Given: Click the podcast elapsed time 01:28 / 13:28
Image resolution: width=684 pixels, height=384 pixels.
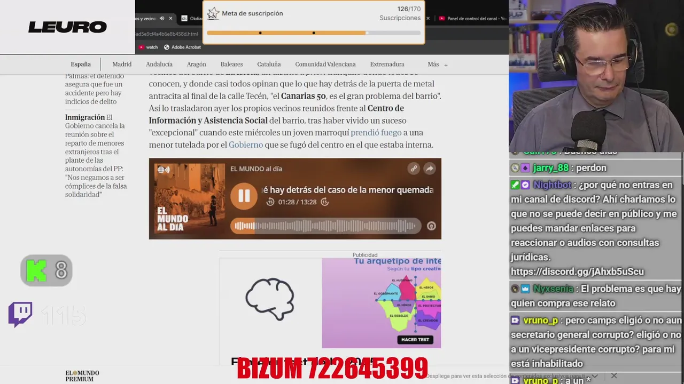Looking at the screenshot, I should pos(297,202).
